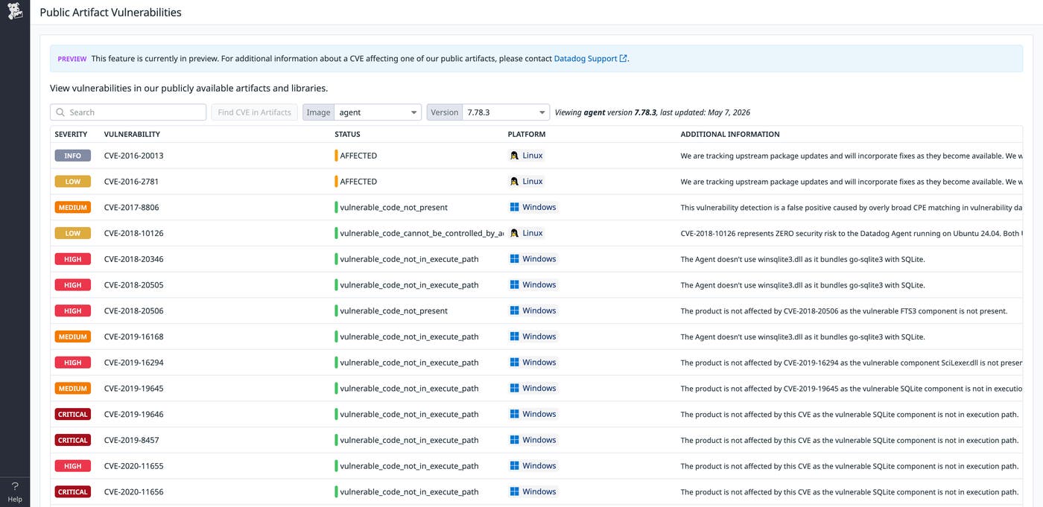
Task: Select CVE-2017-8806 vulnerability ID
Action: pyautogui.click(x=131, y=207)
